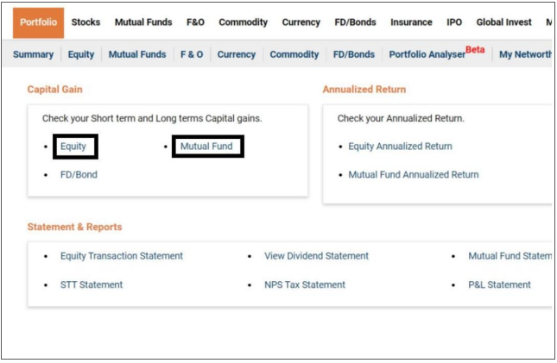View the Equity Transaction Statement

click(x=122, y=256)
